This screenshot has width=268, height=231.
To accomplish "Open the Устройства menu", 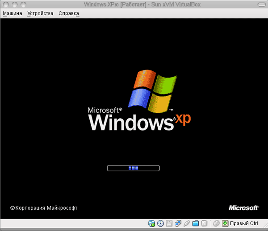I will pos(40,13).
